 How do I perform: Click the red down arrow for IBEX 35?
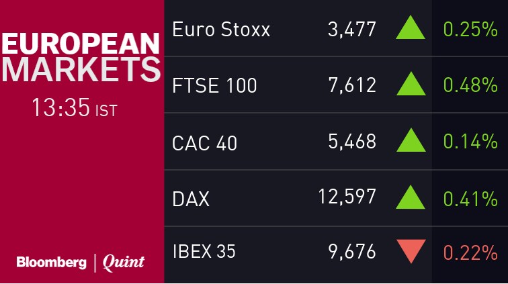411,252
